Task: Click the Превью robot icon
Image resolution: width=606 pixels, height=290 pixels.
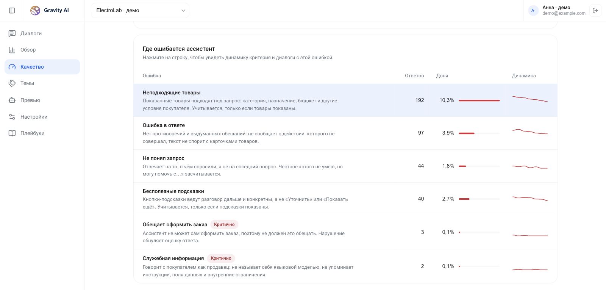Action: tap(12, 100)
